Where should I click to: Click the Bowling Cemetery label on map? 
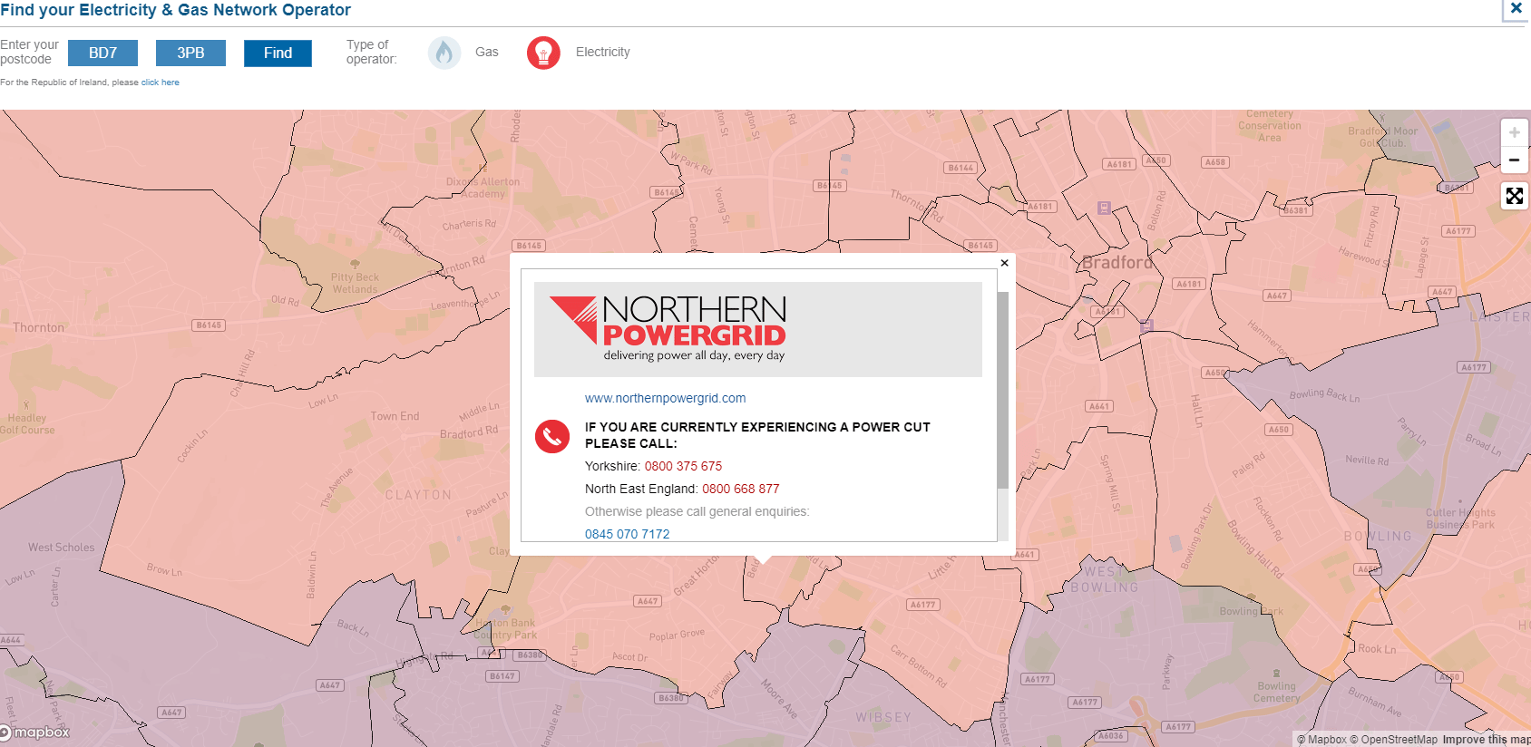click(x=1276, y=692)
